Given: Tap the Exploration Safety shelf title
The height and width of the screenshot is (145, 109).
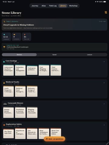Looking at the screenshot, I should [14, 124].
